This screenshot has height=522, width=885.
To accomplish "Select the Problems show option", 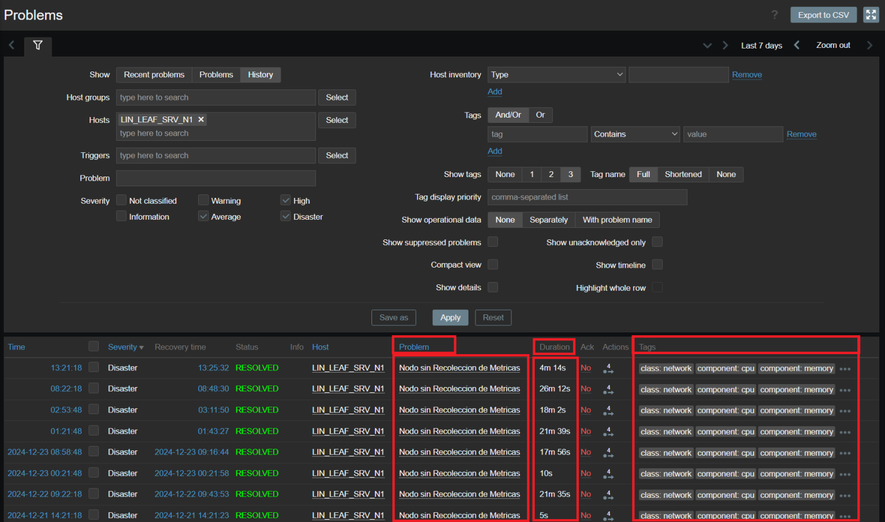I will 216,74.
